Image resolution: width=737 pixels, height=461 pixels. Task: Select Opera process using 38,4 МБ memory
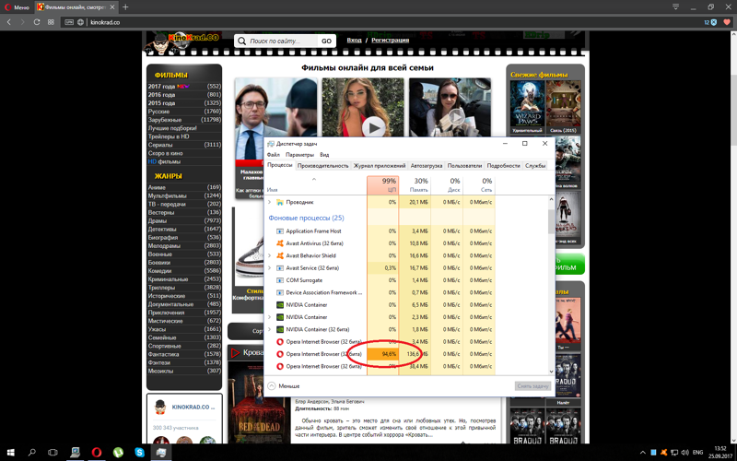[x=380, y=366]
